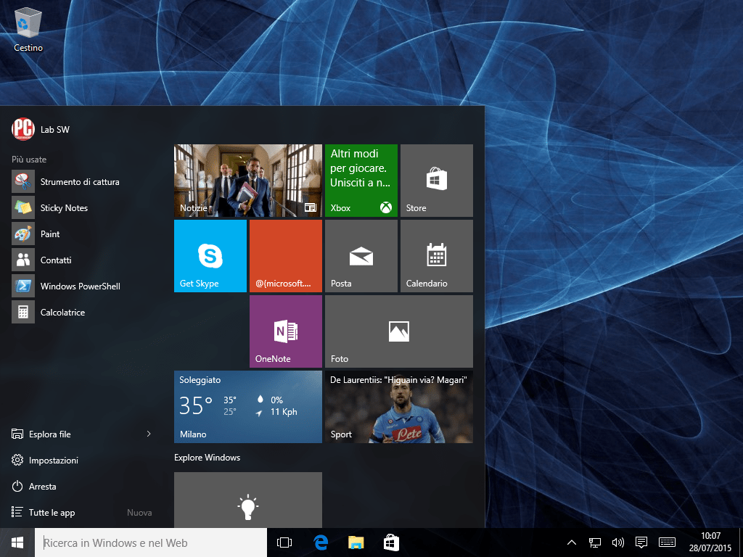
Task: Open the Xbox tile
Action: coord(361,180)
